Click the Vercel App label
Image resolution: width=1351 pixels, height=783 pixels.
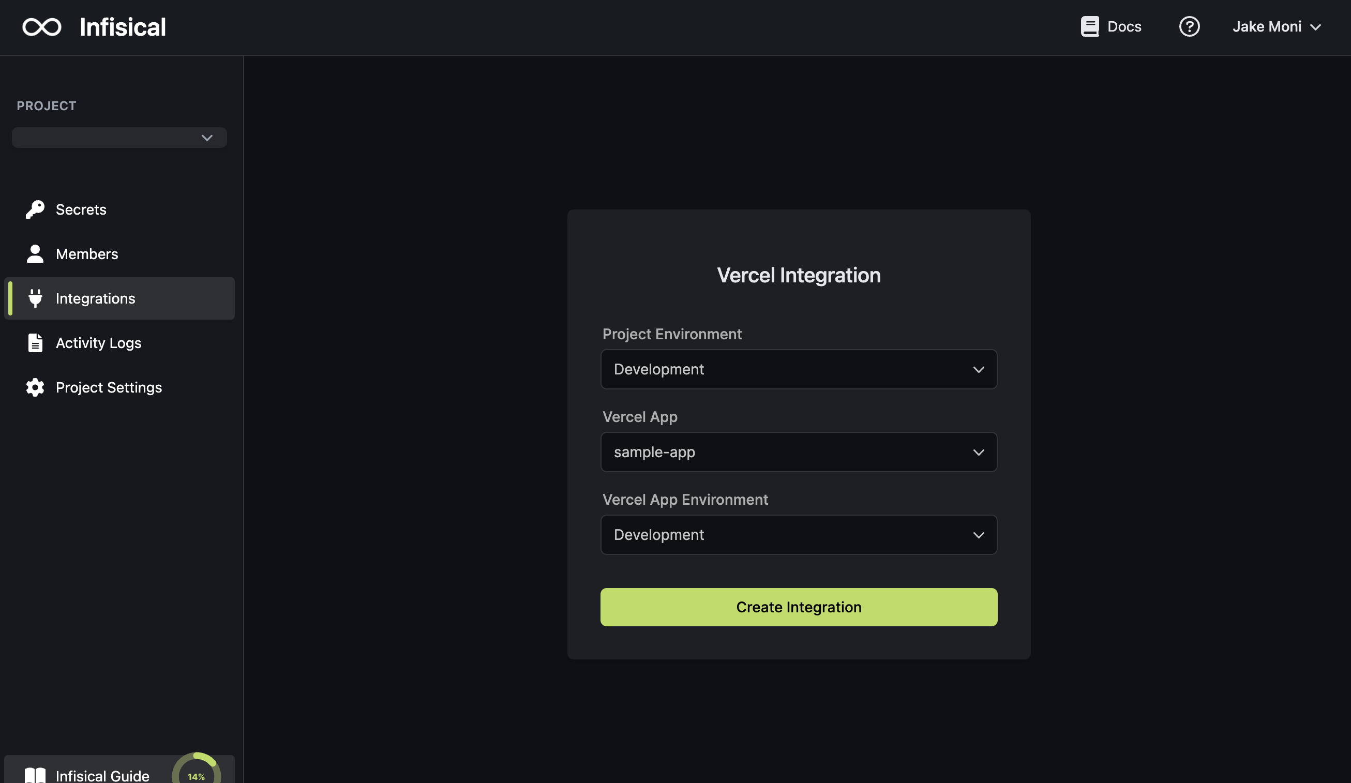tap(640, 417)
